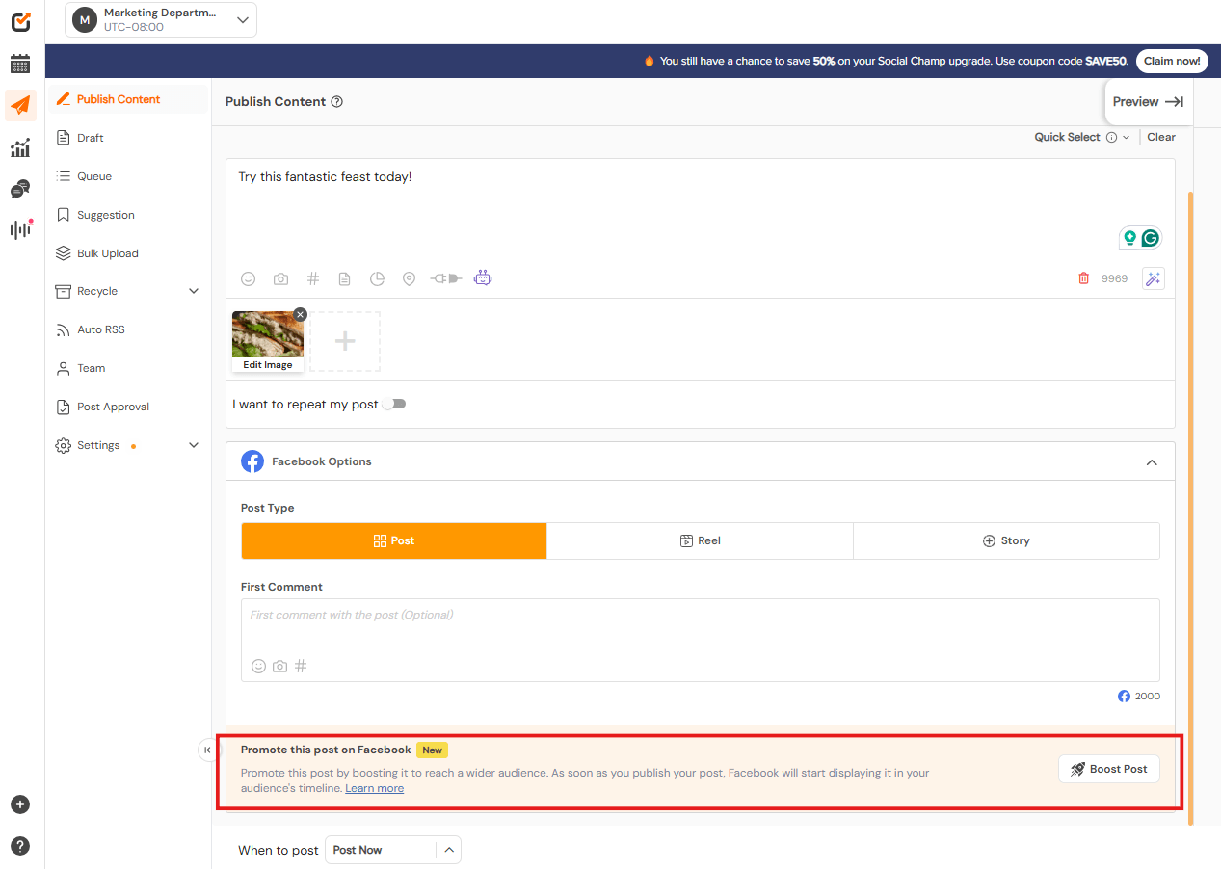Image resolution: width=1221 pixels, height=869 pixels.
Task: Open the social listening waveform icon
Action: pos(20,229)
